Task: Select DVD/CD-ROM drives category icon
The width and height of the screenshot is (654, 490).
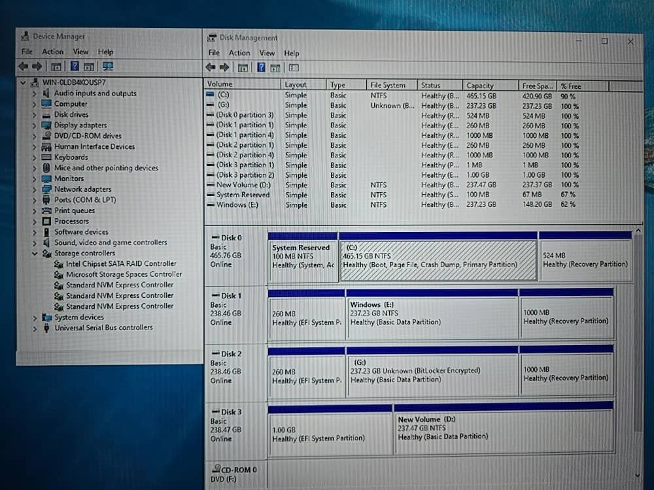Action: point(46,136)
